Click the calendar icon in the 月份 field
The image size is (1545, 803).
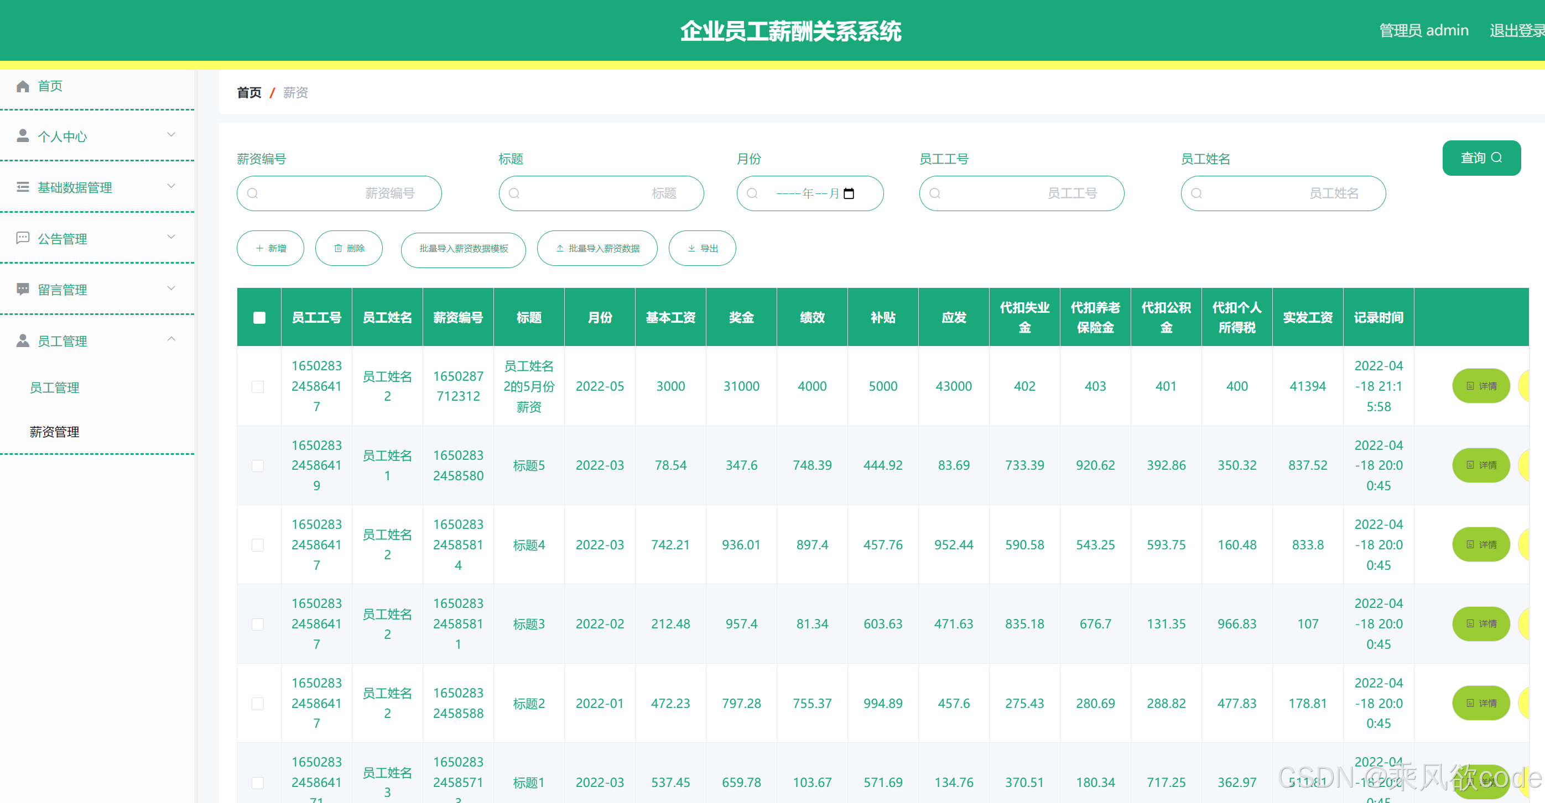click(849, 193)
